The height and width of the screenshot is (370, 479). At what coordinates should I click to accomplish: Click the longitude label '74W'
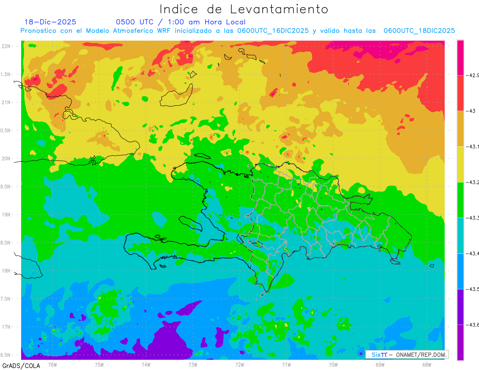point(146,365)
